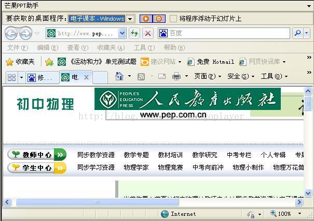
Task: Click the 教师中心 button
Action: [x=37, y=155]
